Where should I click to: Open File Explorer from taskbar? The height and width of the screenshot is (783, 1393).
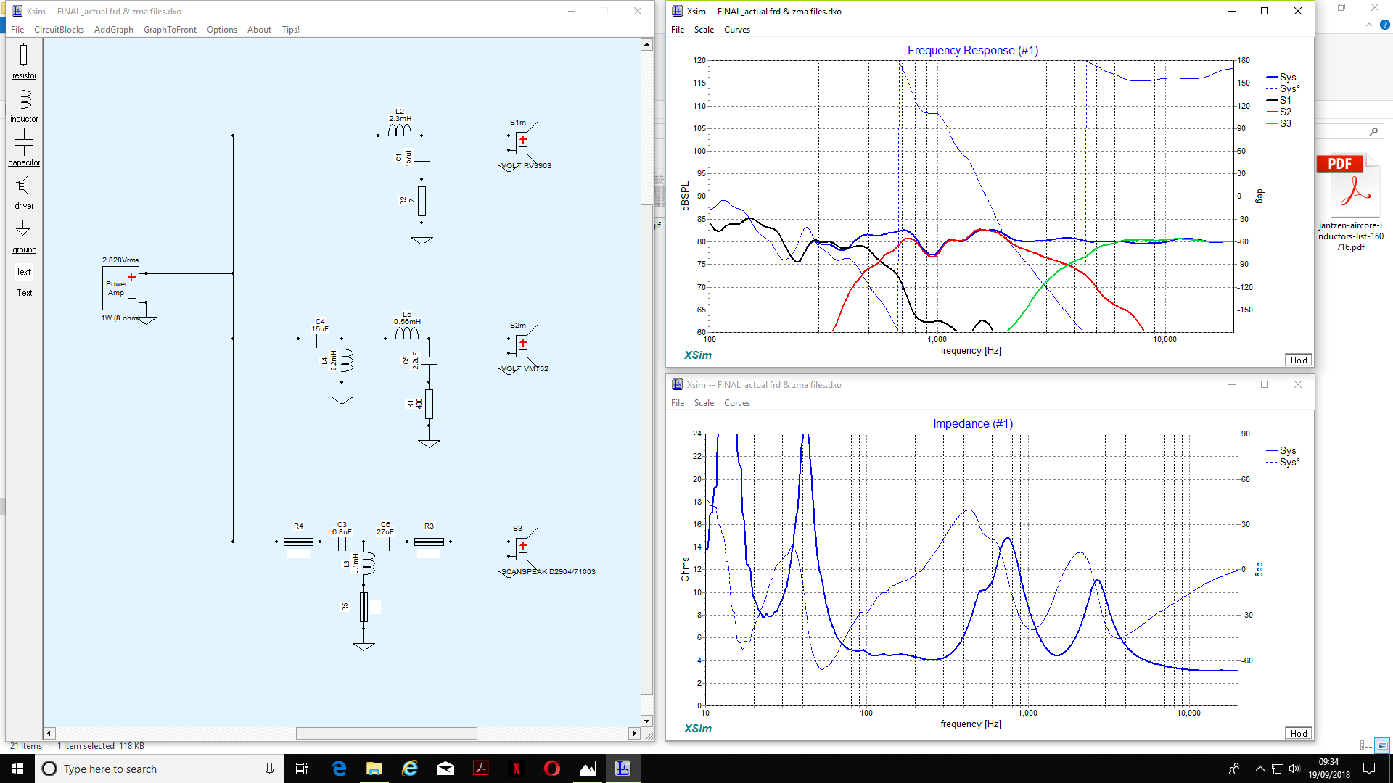click(374, 768)
